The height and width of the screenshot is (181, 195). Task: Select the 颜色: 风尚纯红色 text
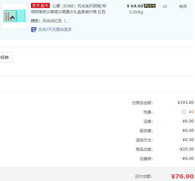50,21
